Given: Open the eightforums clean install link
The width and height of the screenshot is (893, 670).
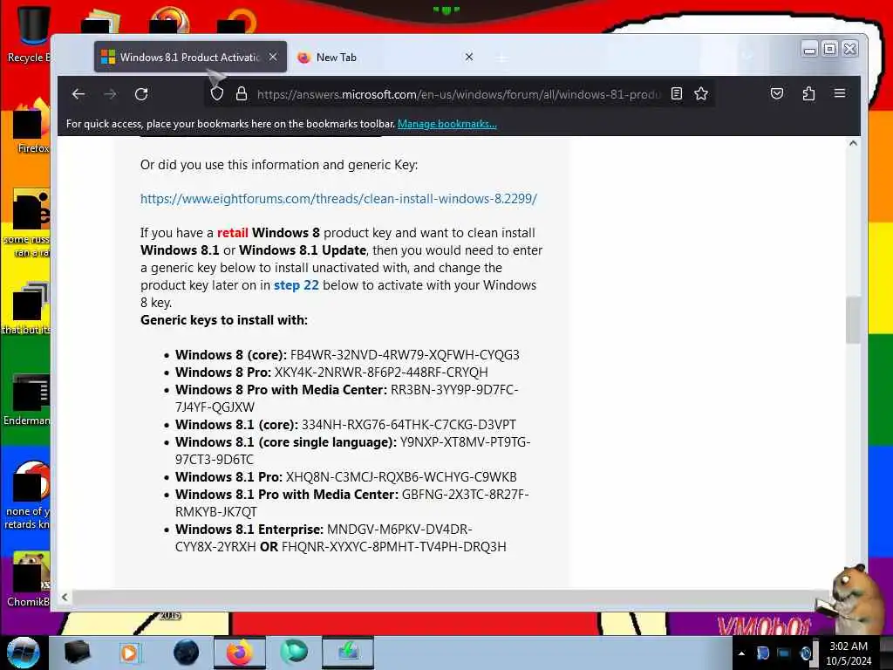Looking at the screenshot, I should tap(339, 199).
